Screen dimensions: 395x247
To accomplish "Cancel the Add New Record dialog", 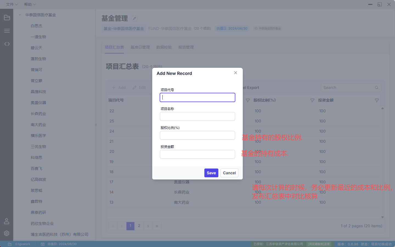I will coord(229,173).
